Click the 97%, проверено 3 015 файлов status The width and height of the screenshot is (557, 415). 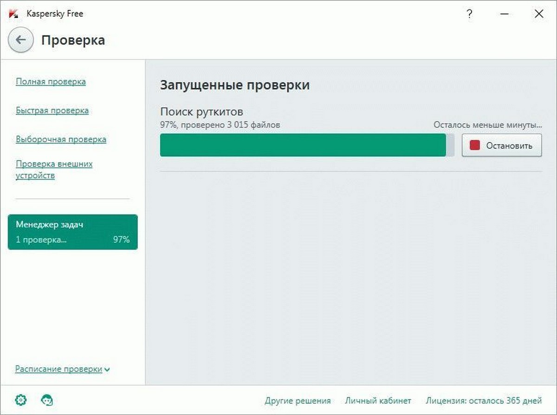point(220,125)
